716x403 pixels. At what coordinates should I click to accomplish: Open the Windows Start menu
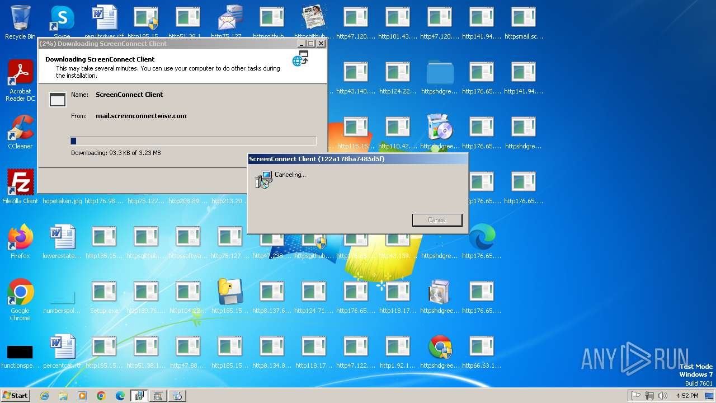coord(16,395)
